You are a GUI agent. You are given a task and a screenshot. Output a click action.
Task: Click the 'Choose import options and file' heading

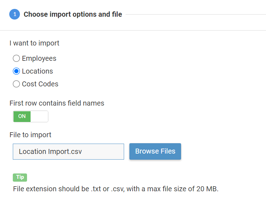point(73,14)
